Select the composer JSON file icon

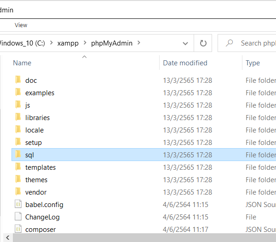pos(18,229)
